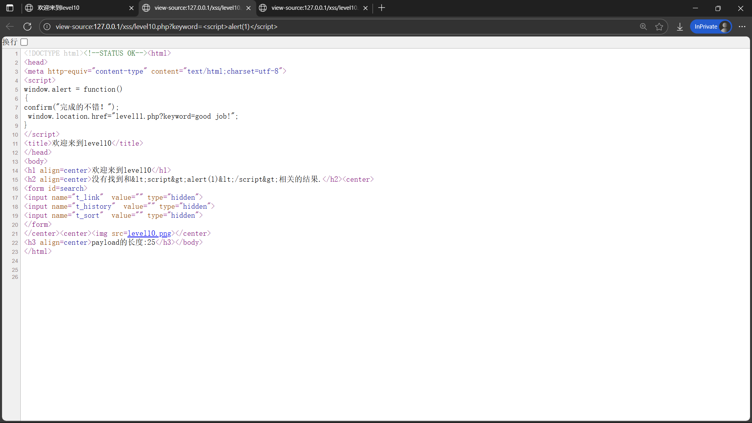Reload the view-source page
Viewport: 752px width, 423px height.
(27, 27)
